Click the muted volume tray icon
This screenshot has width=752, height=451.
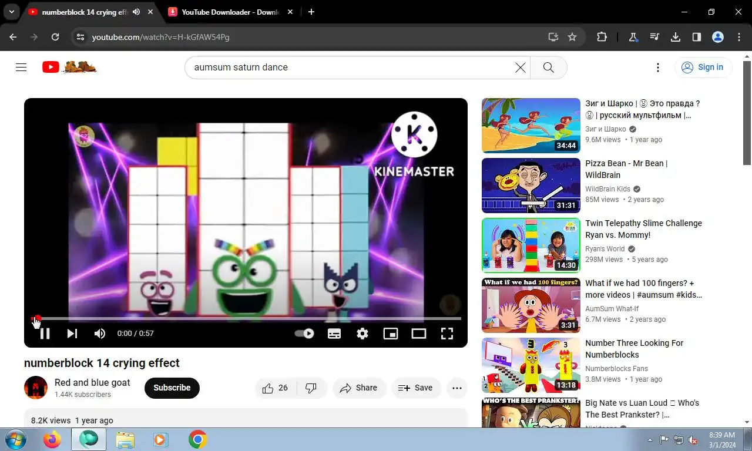click(693, 440)
